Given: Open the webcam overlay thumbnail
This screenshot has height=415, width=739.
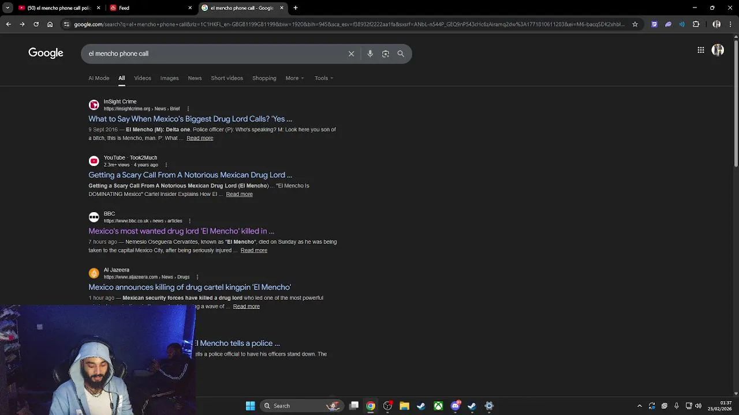Looking at the screenshot, I should [x=98, y=360].
